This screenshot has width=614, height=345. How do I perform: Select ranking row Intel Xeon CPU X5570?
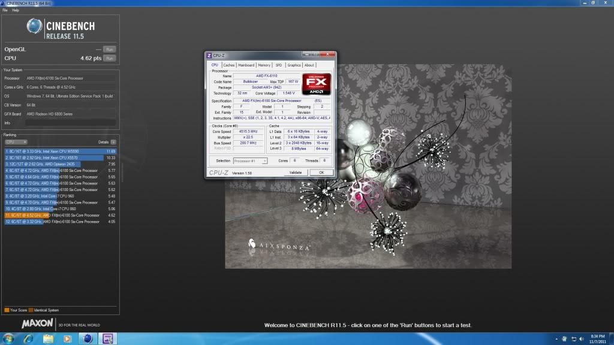point(61,158)
